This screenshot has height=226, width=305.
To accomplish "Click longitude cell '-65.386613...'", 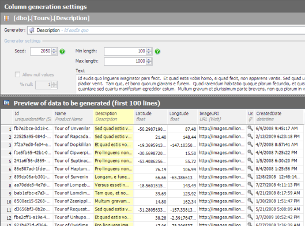I will pos(182,178).
